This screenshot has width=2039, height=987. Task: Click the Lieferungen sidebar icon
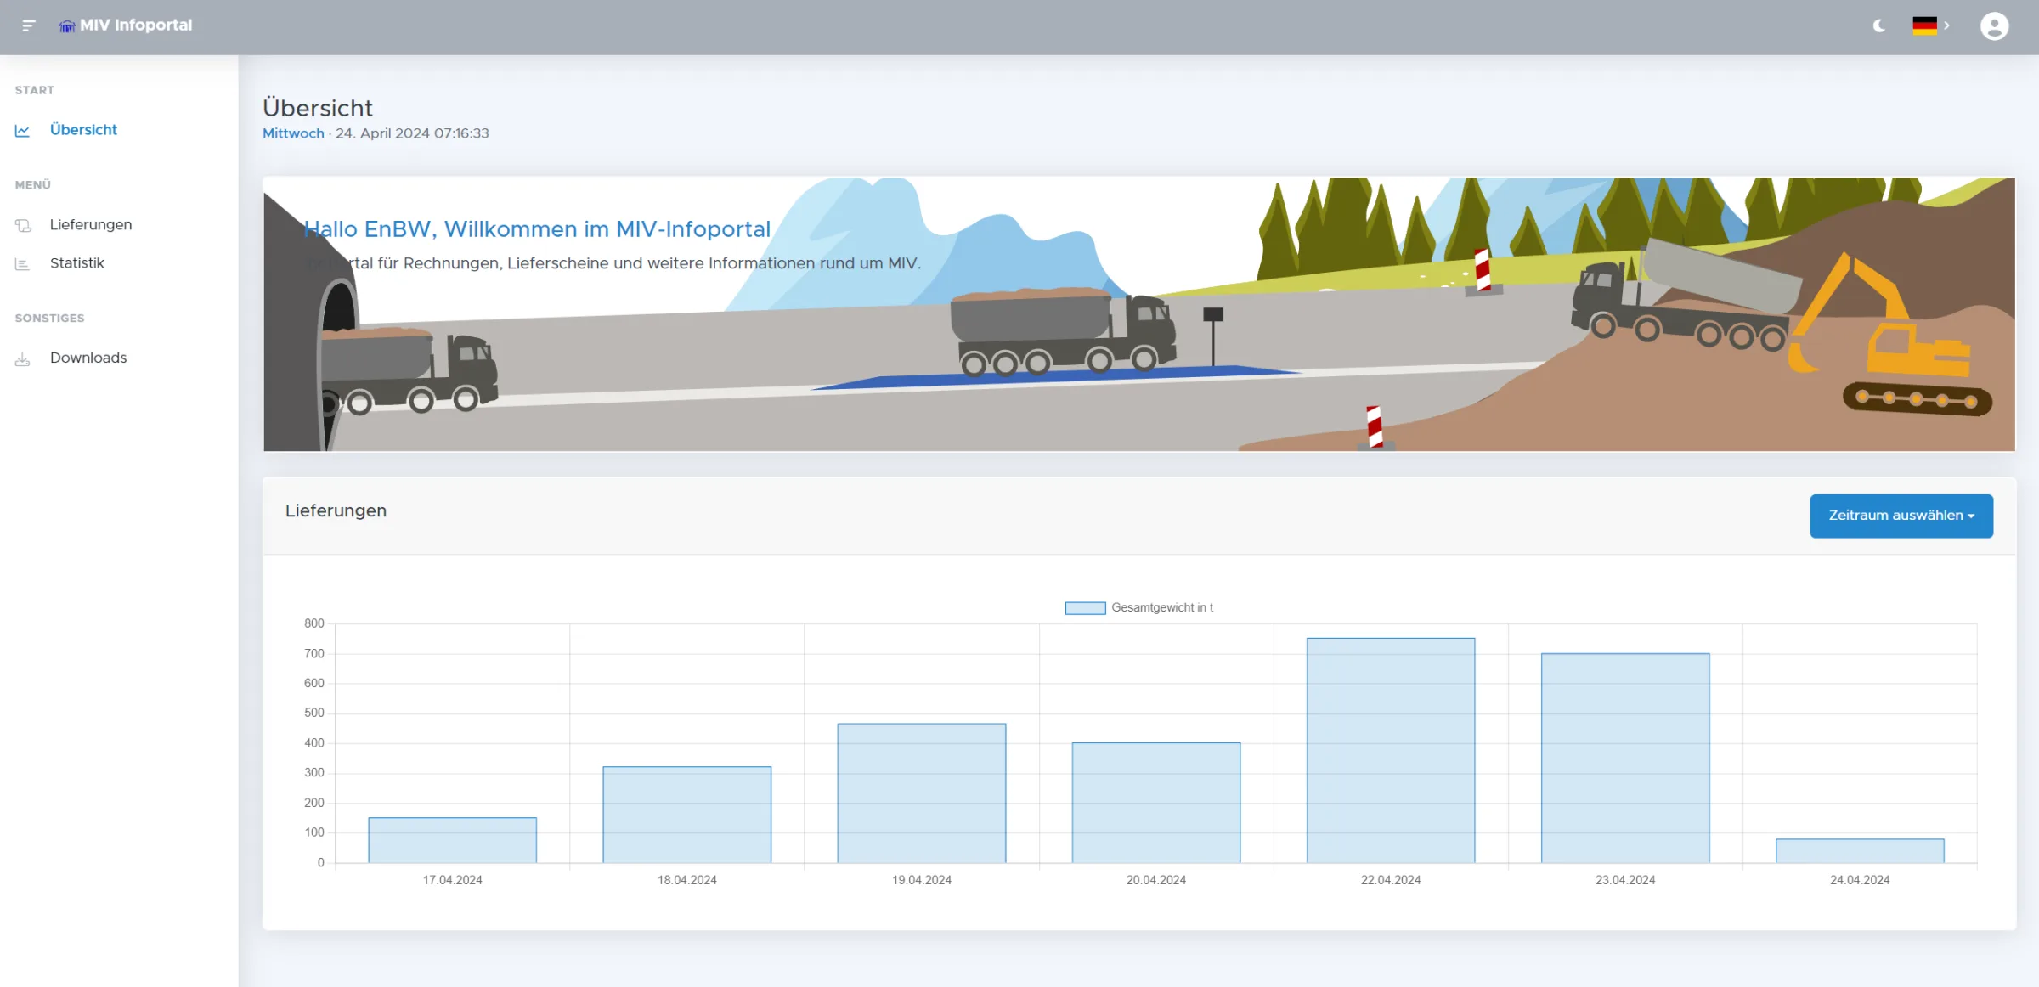23,225
